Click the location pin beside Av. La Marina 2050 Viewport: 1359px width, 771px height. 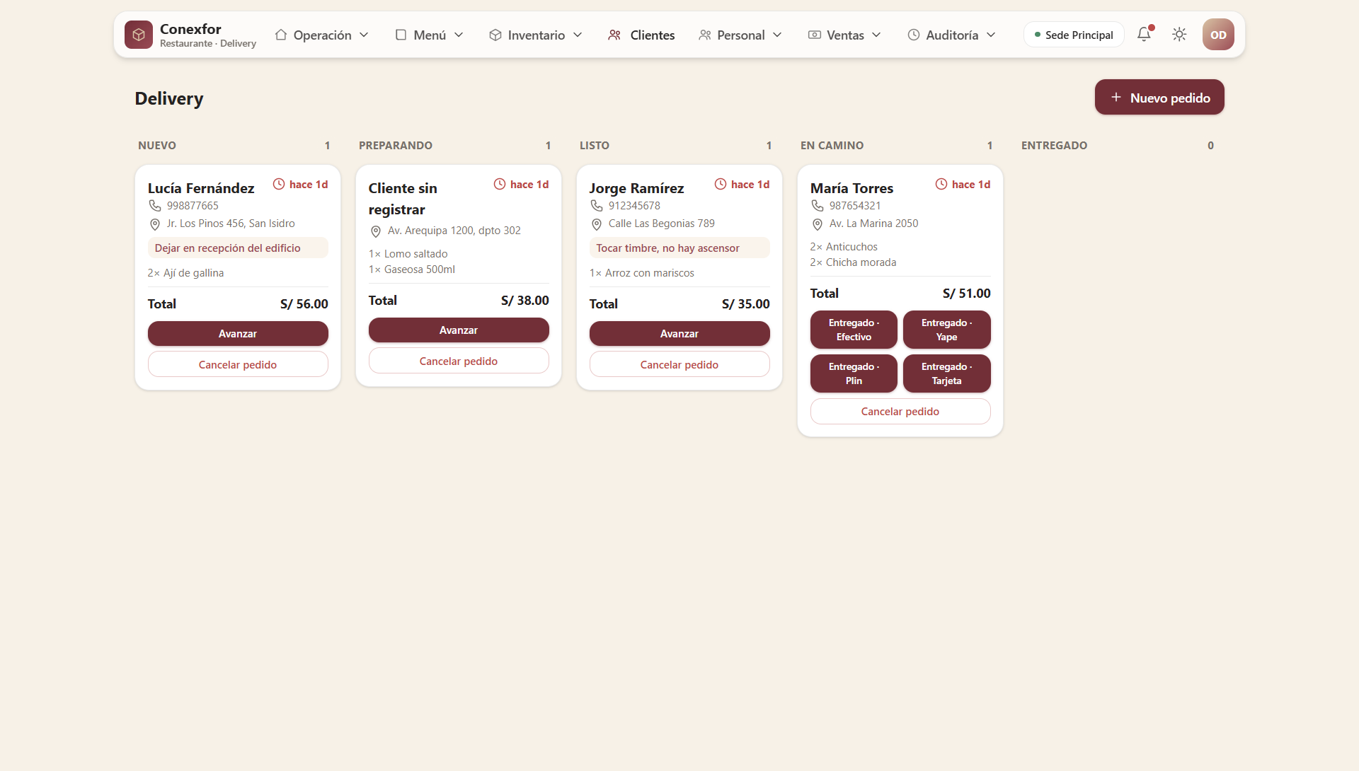tap(817, 224)
